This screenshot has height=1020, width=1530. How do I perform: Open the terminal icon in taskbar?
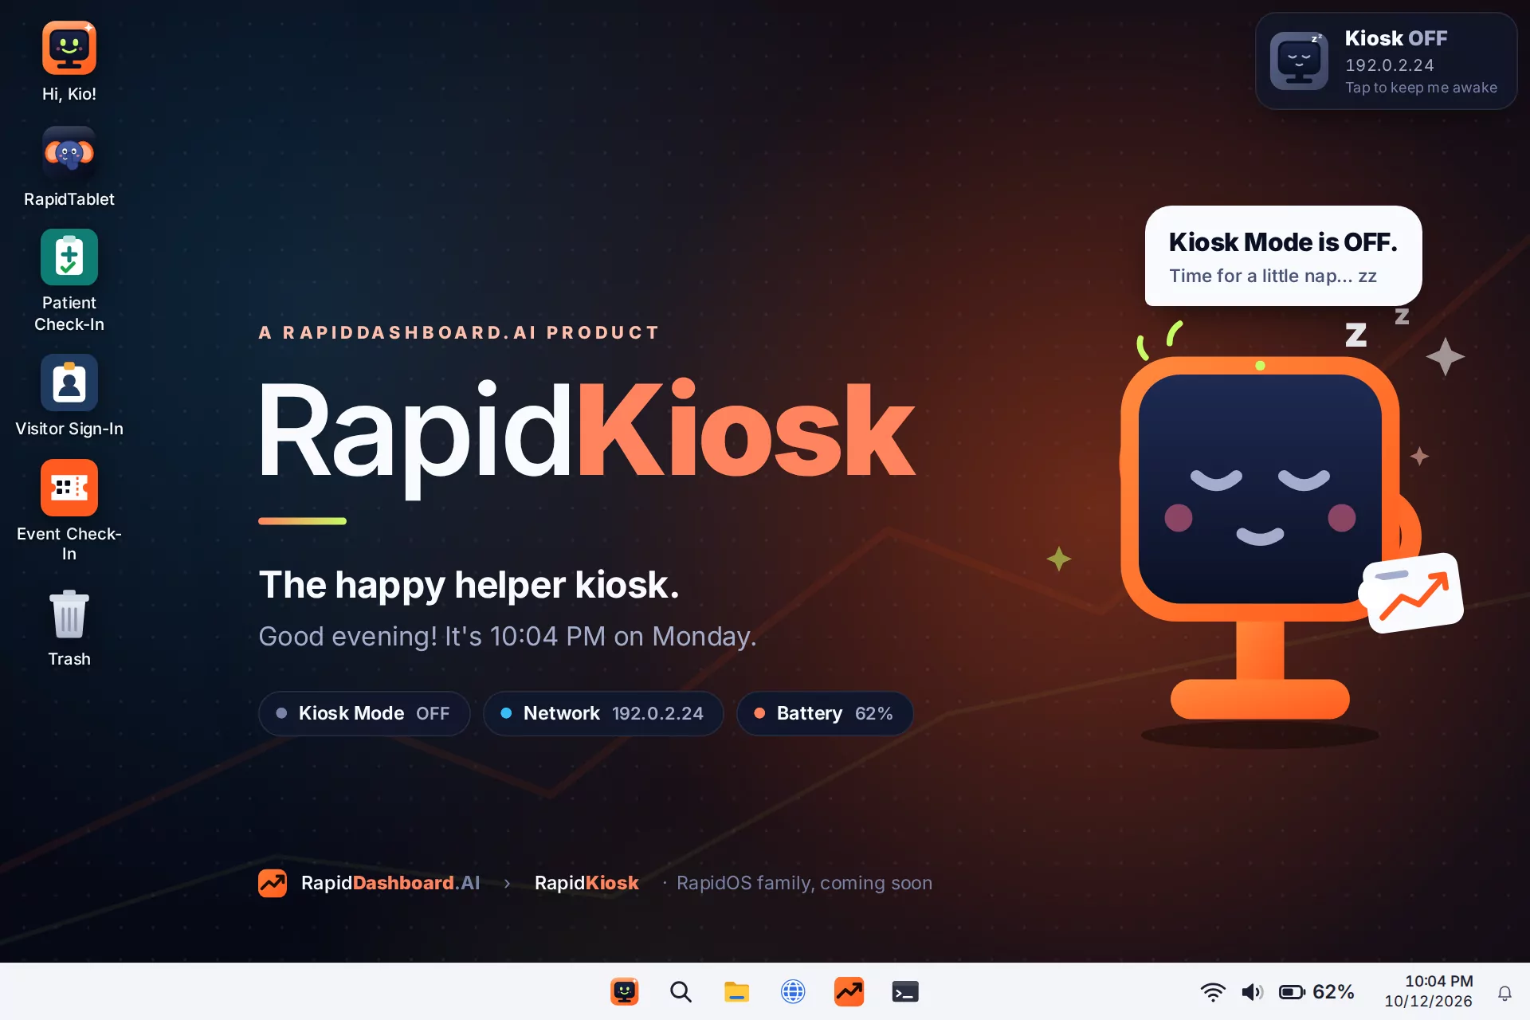[x=905, y=992]
